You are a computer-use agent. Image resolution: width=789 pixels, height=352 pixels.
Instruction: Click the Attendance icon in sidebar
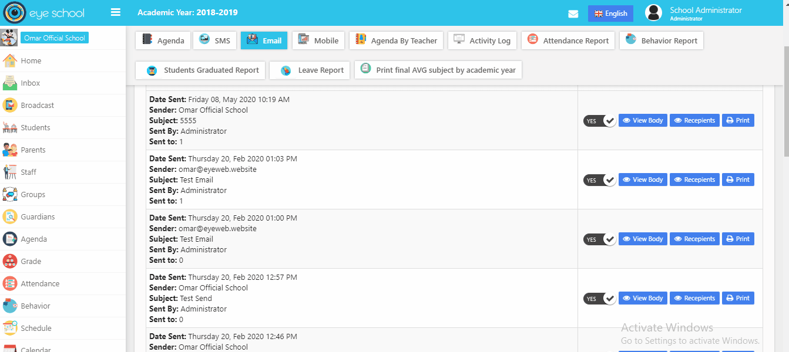coord(9,283)
